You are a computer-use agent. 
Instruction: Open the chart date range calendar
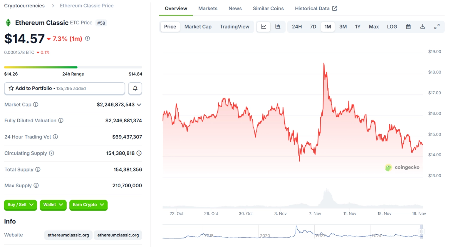coord(408,26)
